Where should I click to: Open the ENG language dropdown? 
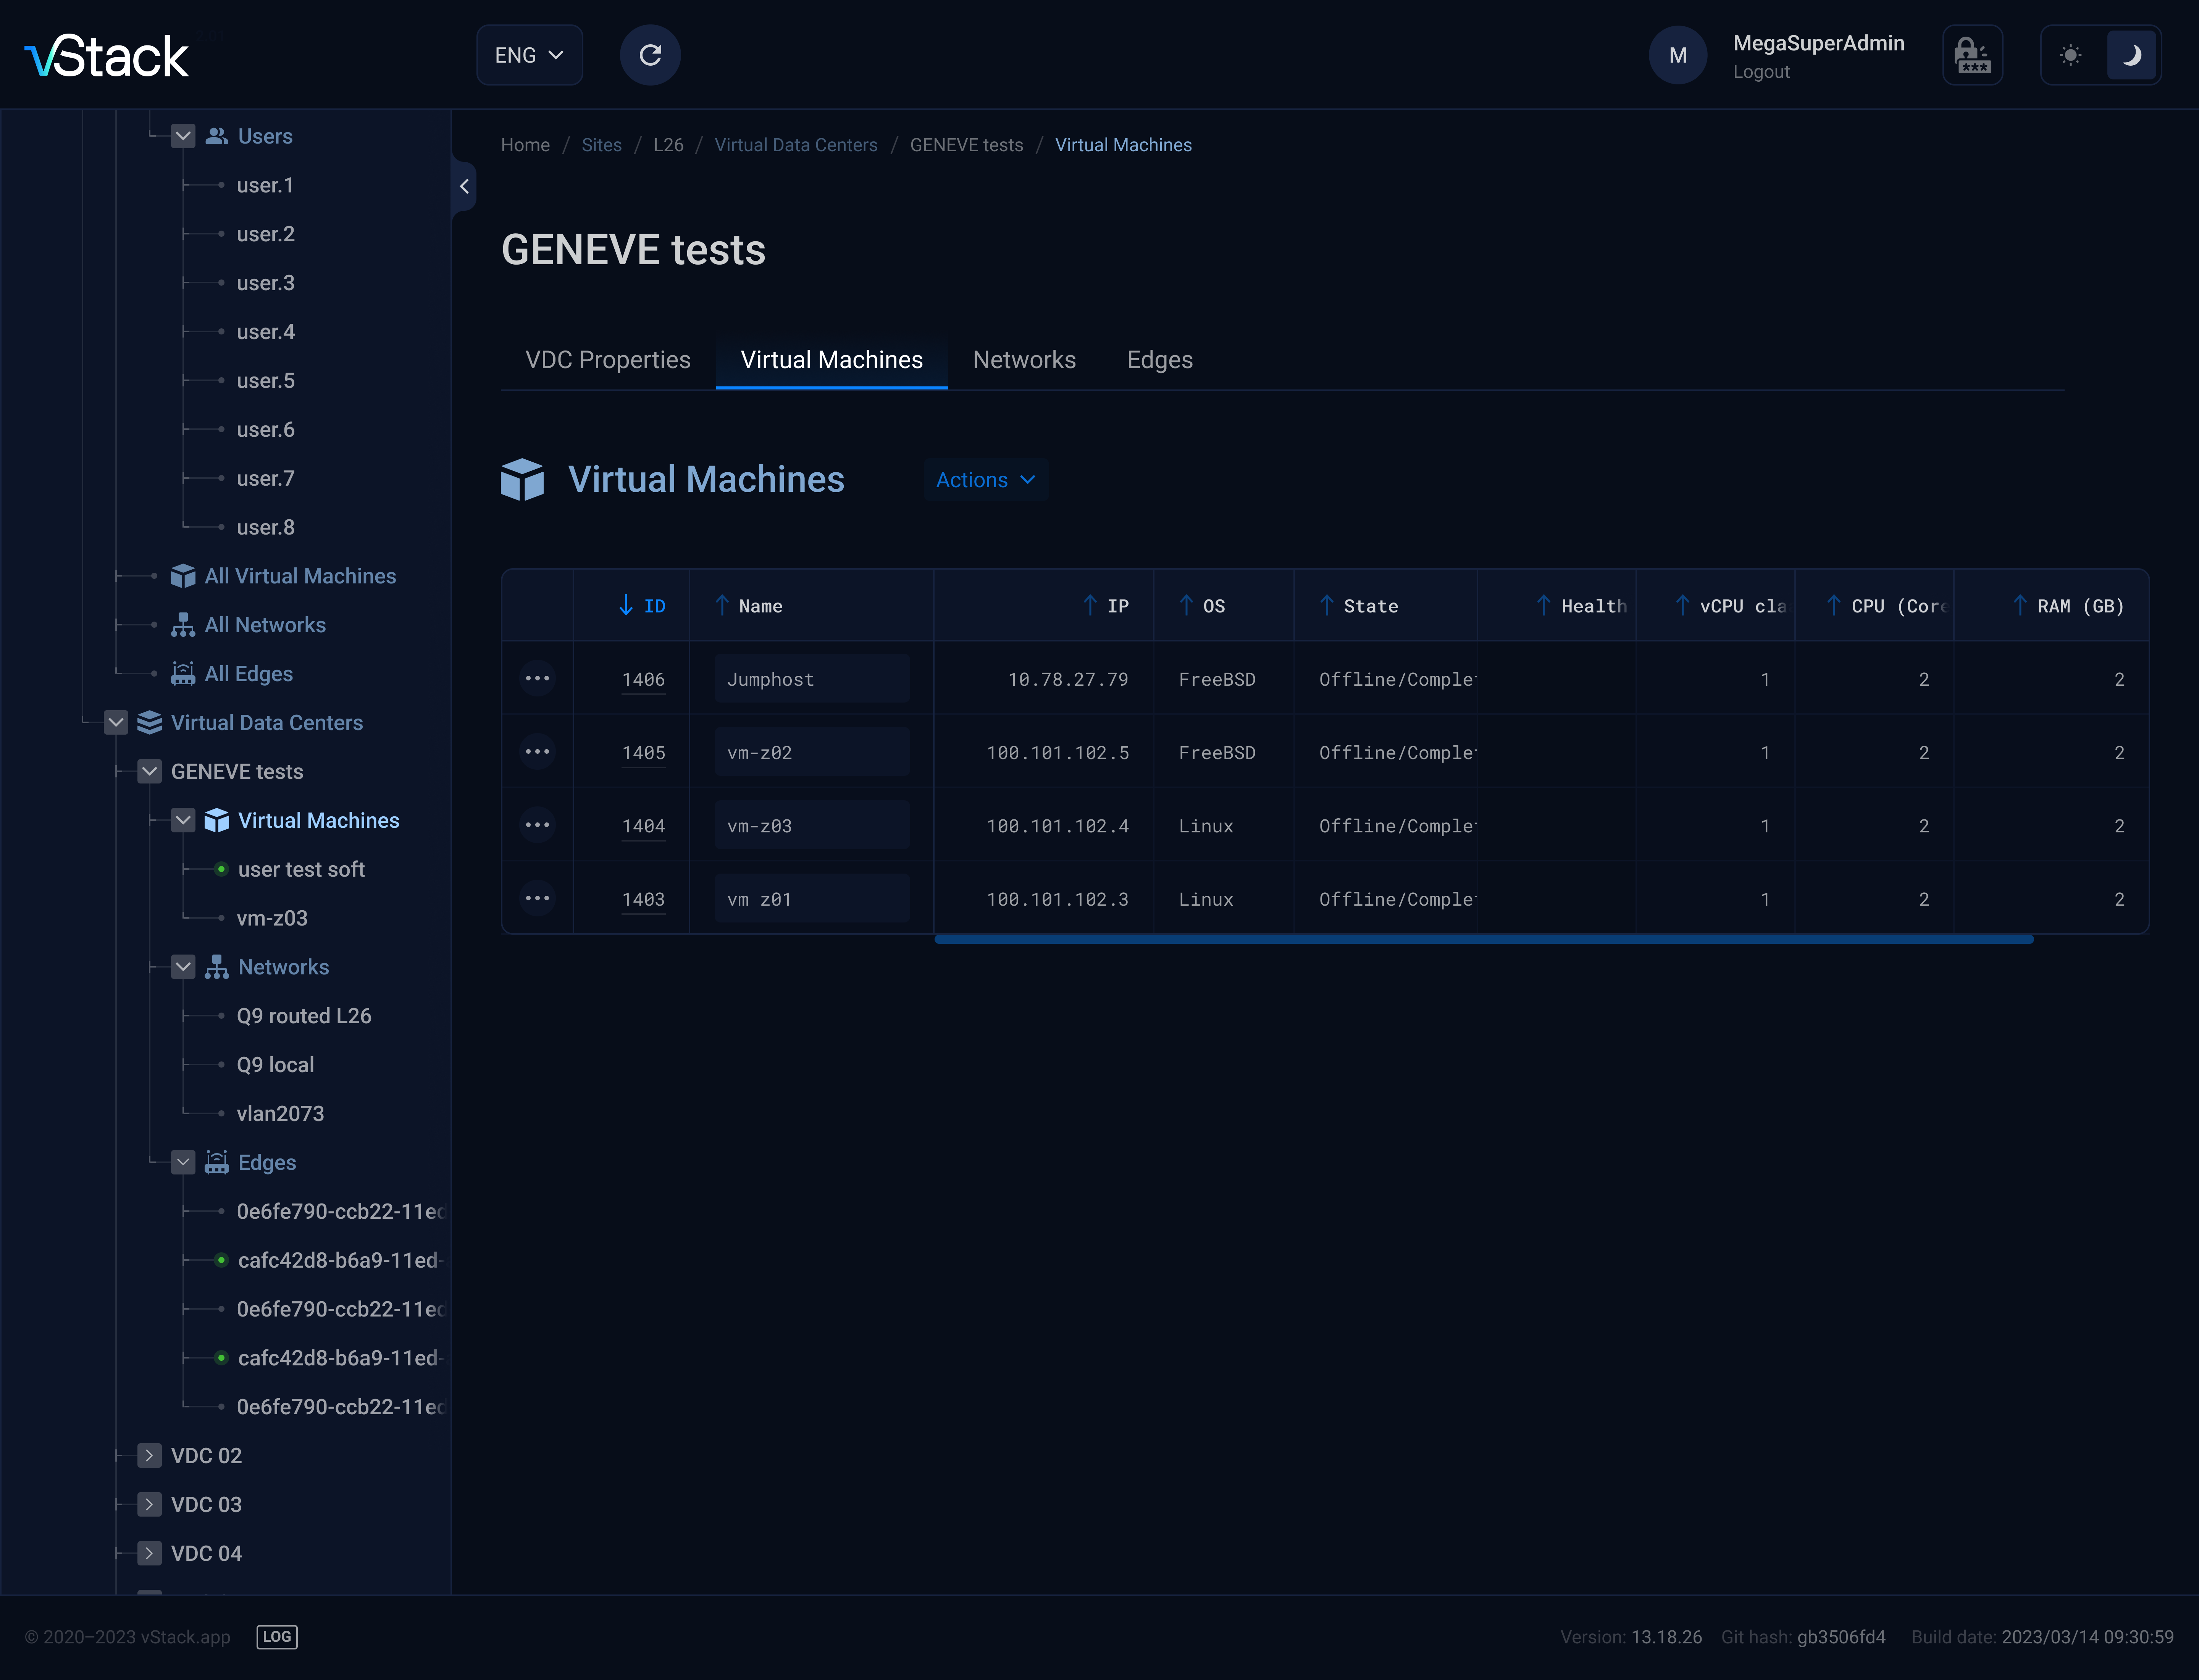pos(529,55)
